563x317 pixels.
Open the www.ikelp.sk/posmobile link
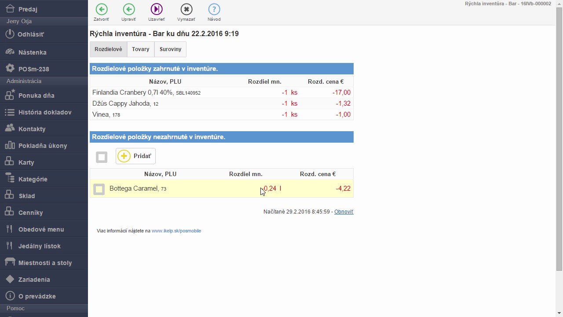point(176,231)
